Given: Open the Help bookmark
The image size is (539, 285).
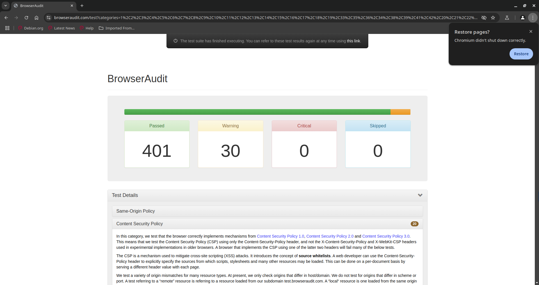Looking at the screenshot, I should click(x=87, y=28).
